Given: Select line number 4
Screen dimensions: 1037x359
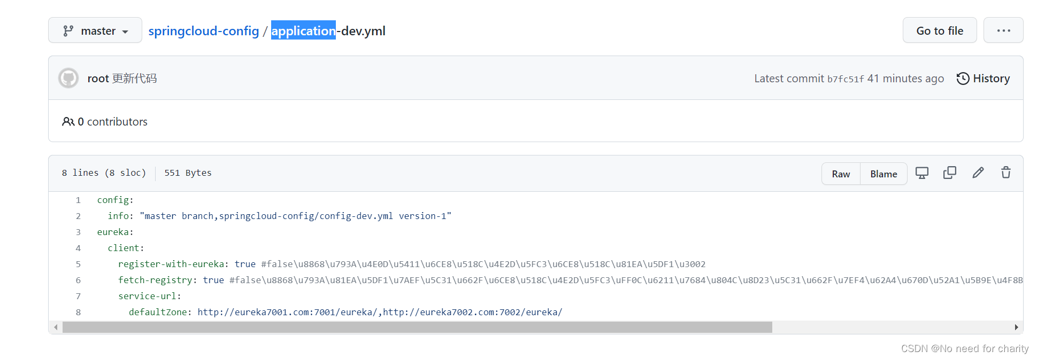Looking at the screenshot, I should click(x=78, y=248).
